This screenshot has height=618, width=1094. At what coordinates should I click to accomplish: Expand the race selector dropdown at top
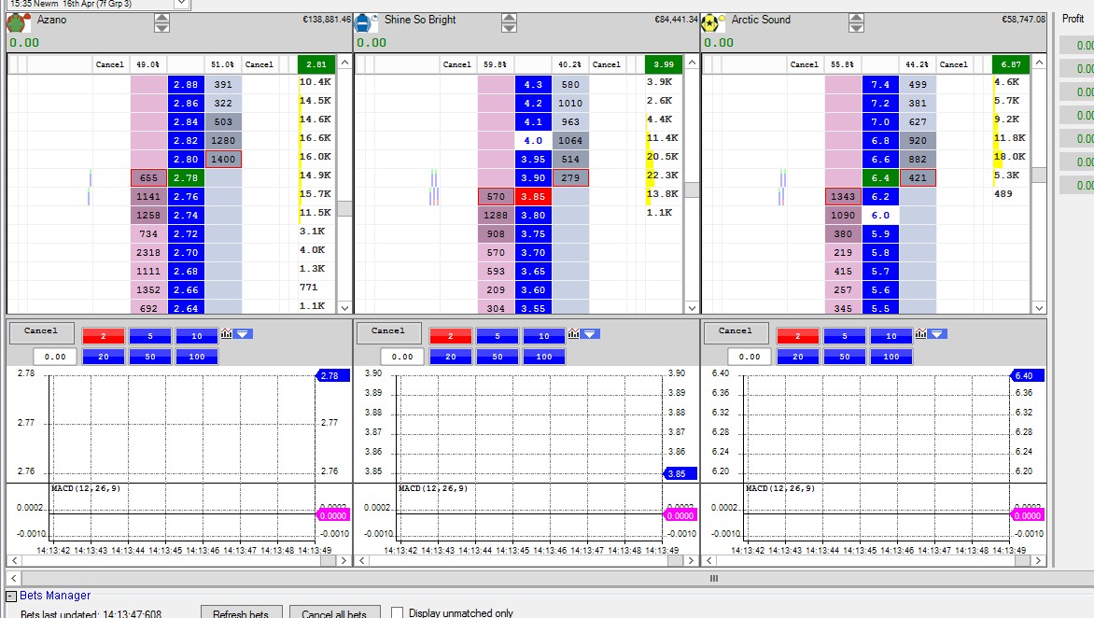coord(181,4)
